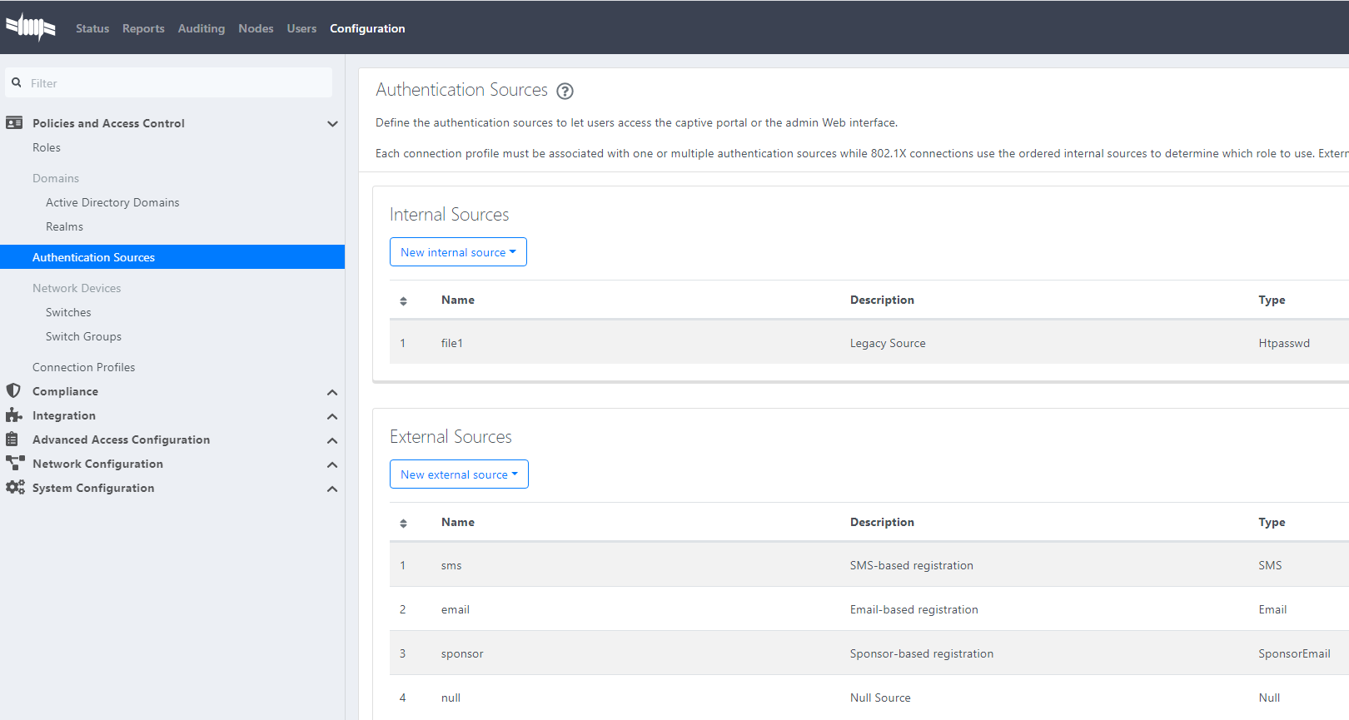
Task: Click the Advanced Access Configuration clipboard icon
Action: [12, 439]
